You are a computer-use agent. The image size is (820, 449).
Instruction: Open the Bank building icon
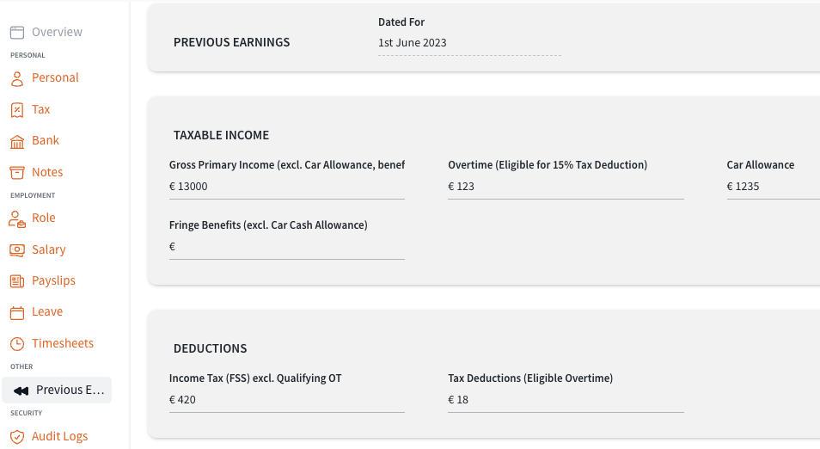pyautogui.click(x=17, y=141)
